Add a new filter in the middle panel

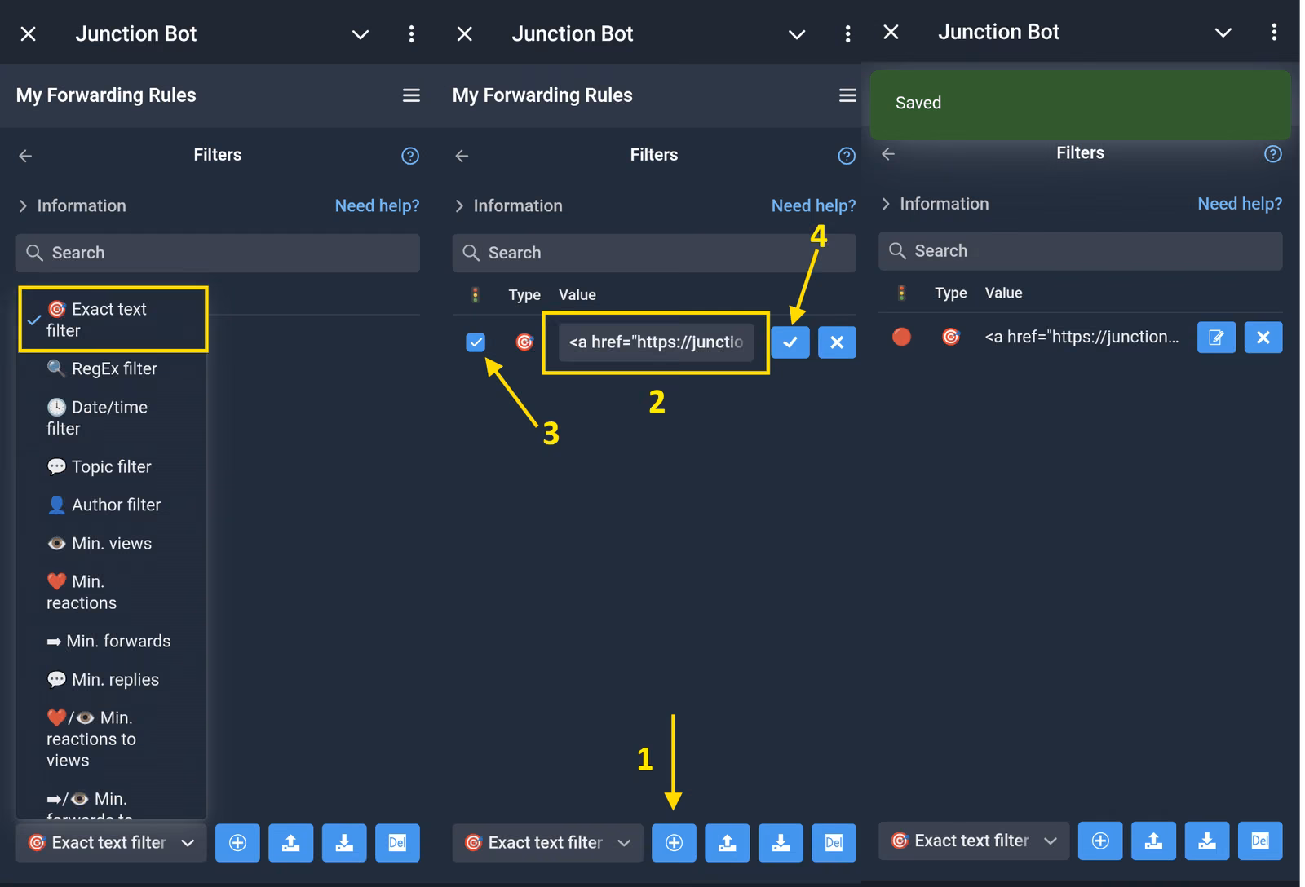click(x=674, y=842)
